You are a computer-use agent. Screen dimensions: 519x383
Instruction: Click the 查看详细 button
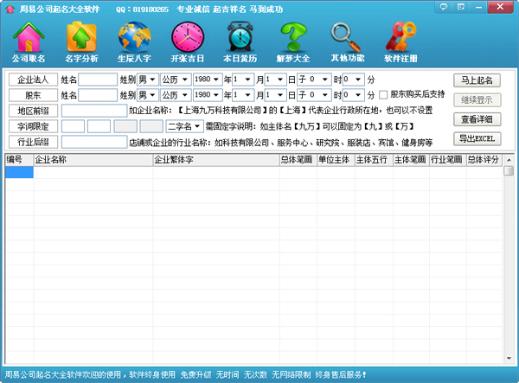coord(477,119)
